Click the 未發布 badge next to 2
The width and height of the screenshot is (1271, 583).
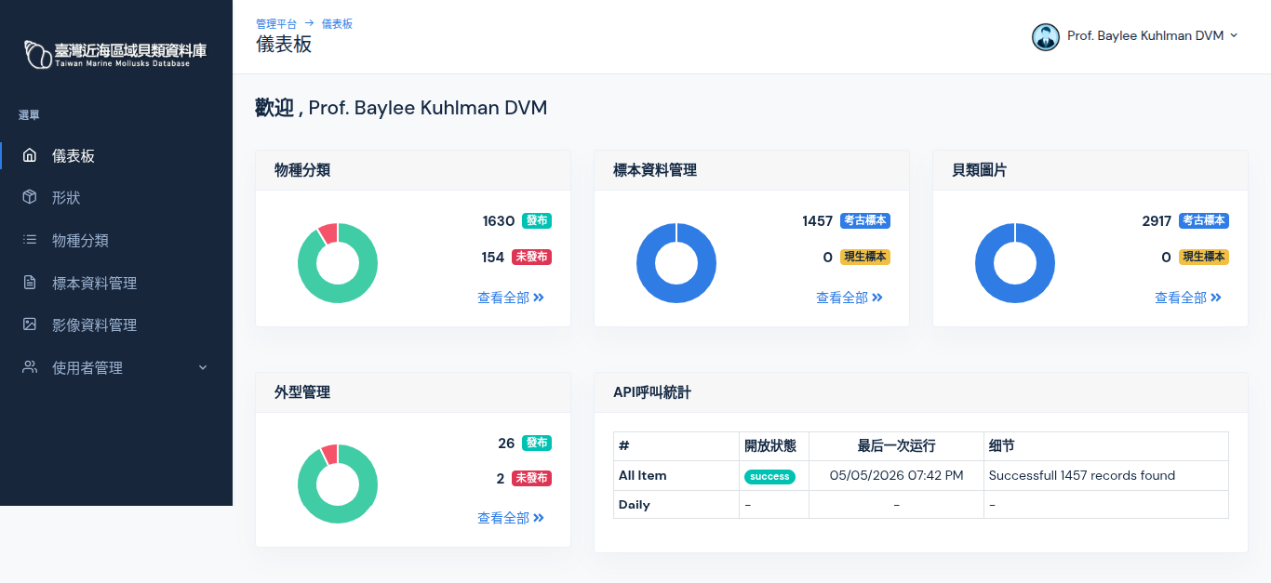point(531,478)
